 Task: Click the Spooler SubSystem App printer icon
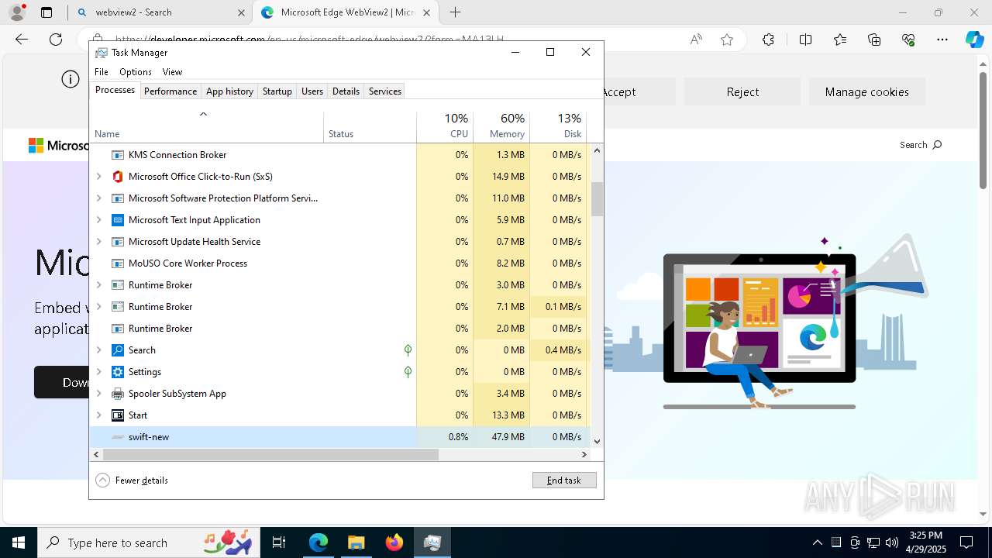point(118,394)
